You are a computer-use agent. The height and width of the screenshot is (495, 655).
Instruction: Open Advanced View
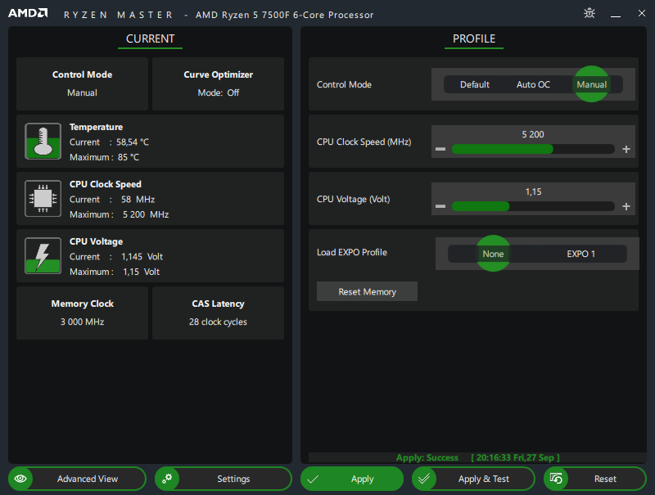click(77, 479)
